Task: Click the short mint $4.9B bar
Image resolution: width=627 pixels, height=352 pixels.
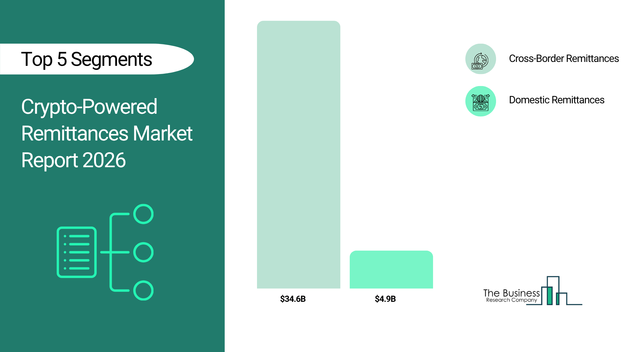Action: (x=391, y=270)
